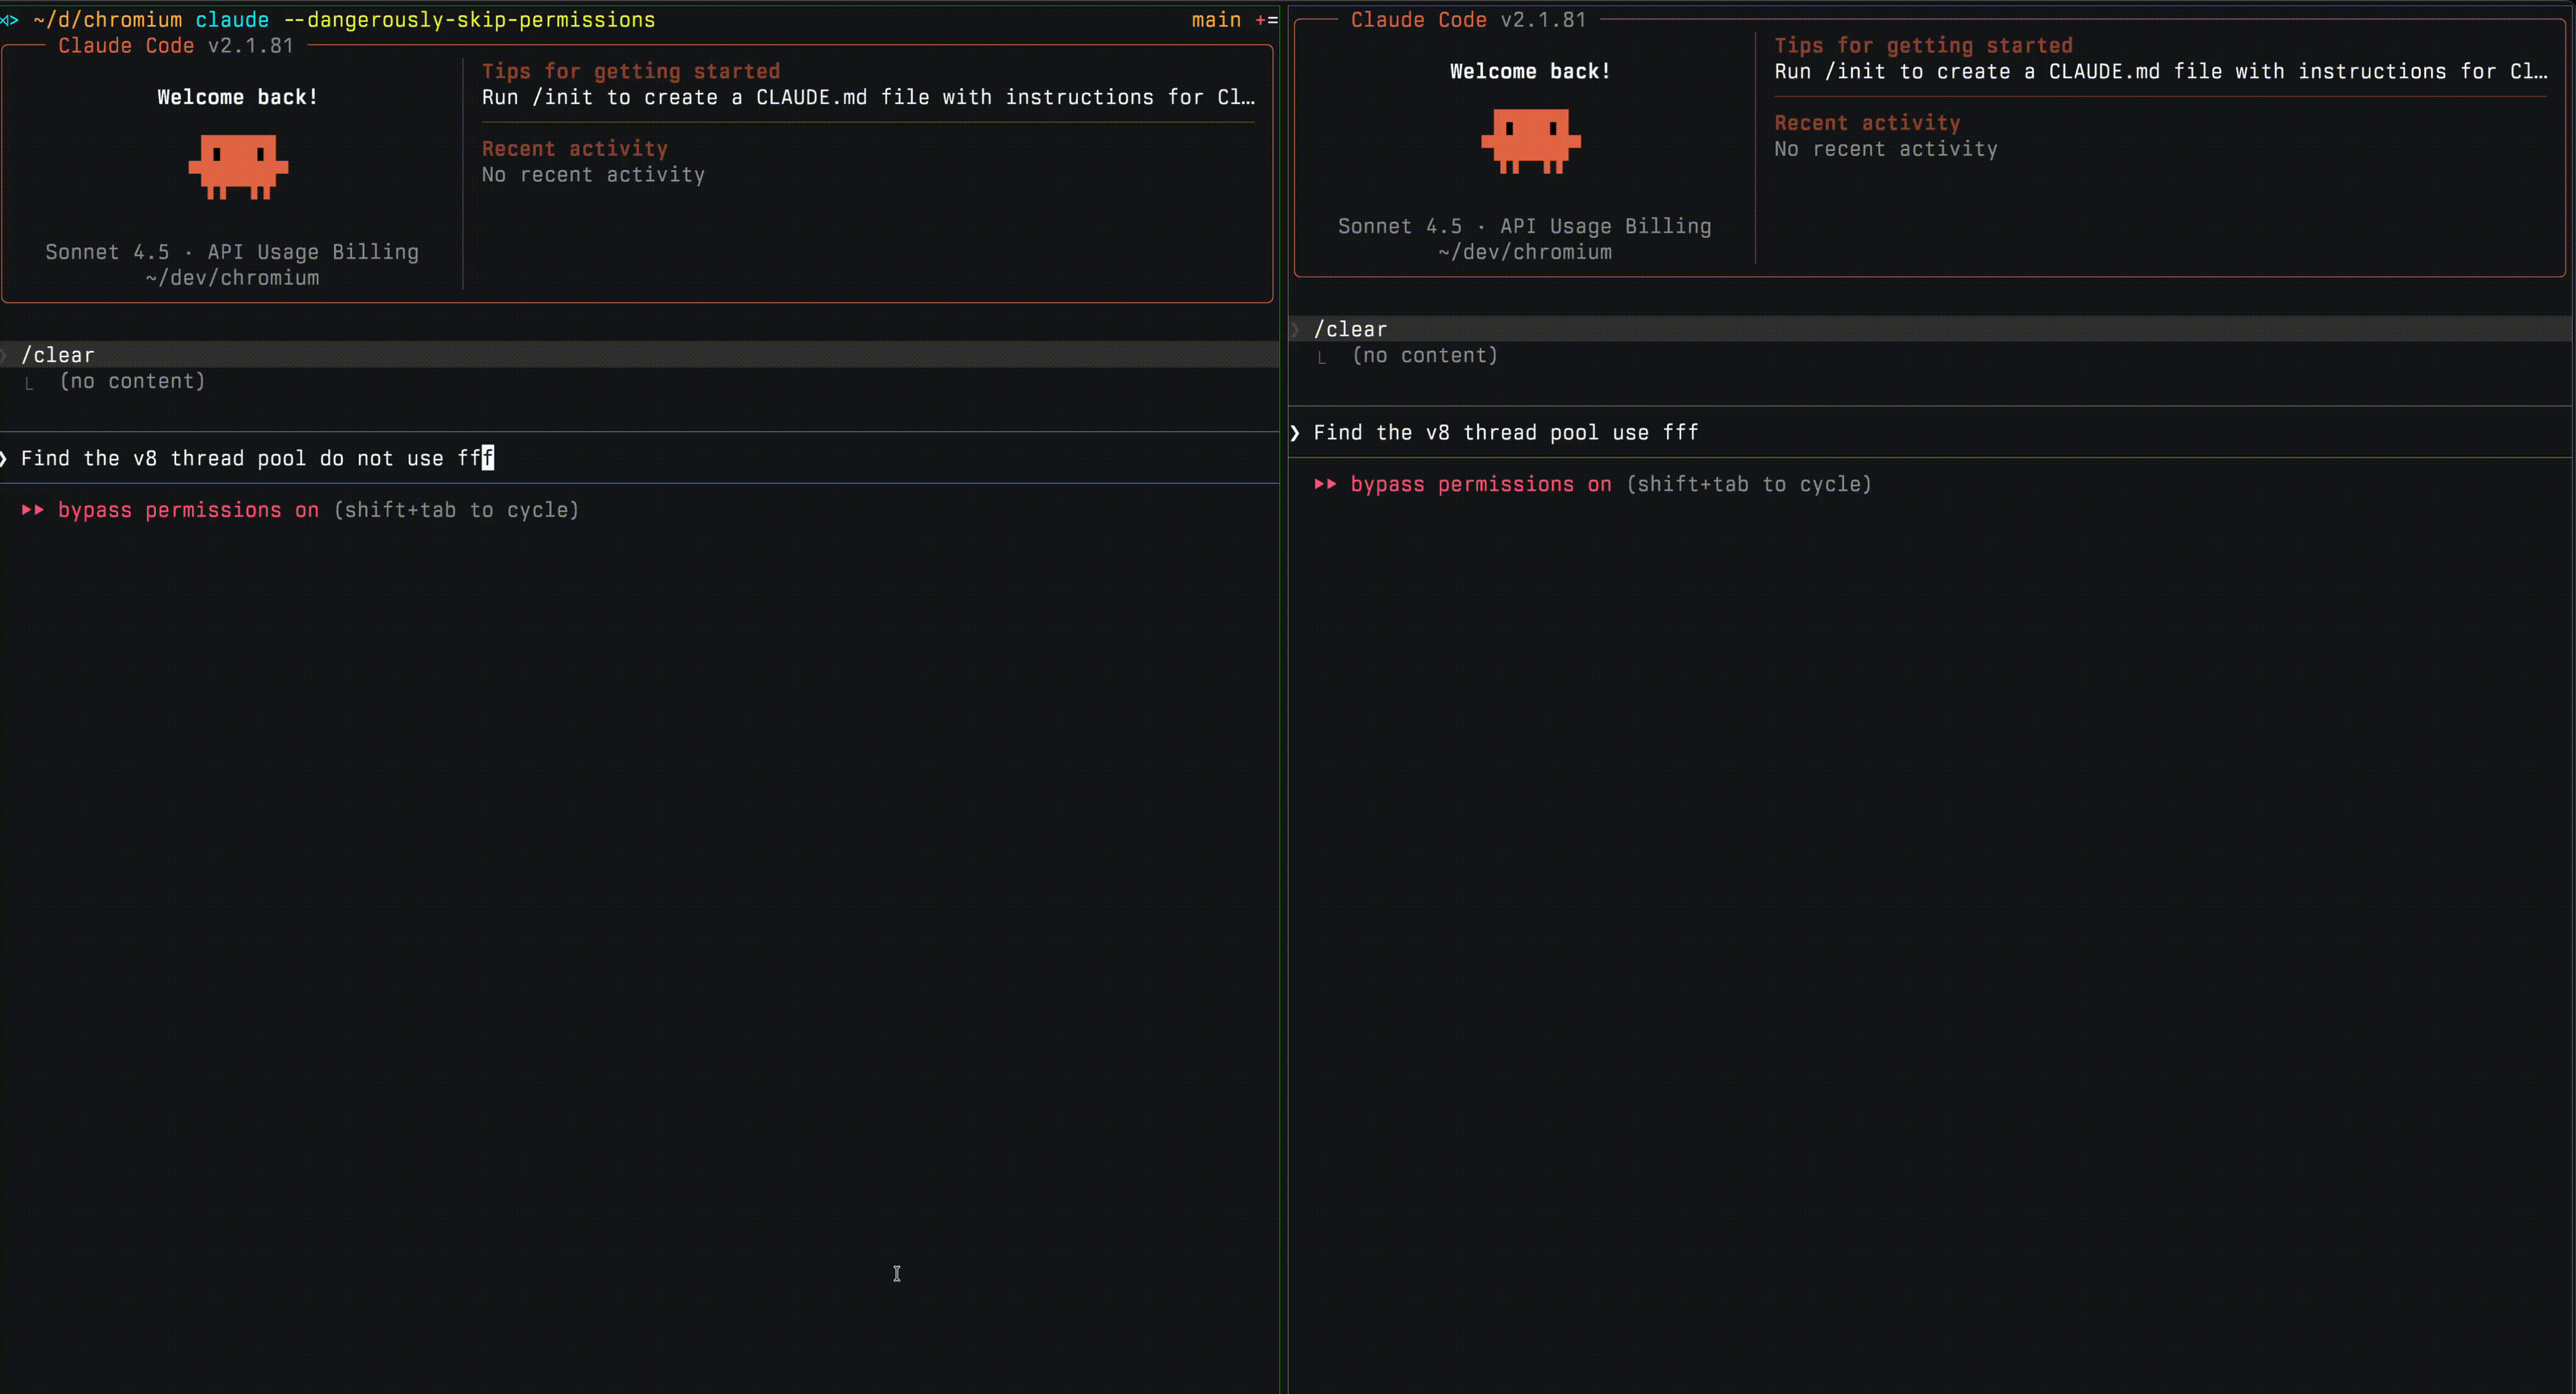This screenshot has height=1394, width=2576.
Task: Click '~/dev/chromium' path in right pane welcome box
Action: tap(1525, 252)
